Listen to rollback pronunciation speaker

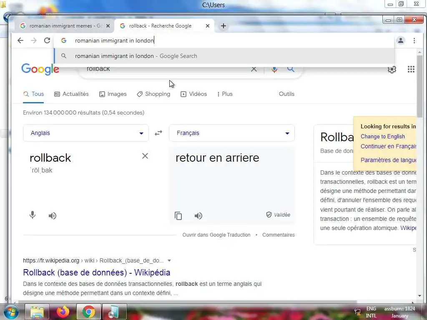coord(52,216)
